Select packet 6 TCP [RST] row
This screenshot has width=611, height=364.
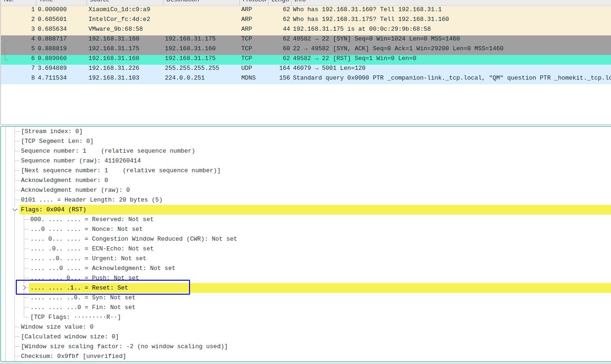305,58
